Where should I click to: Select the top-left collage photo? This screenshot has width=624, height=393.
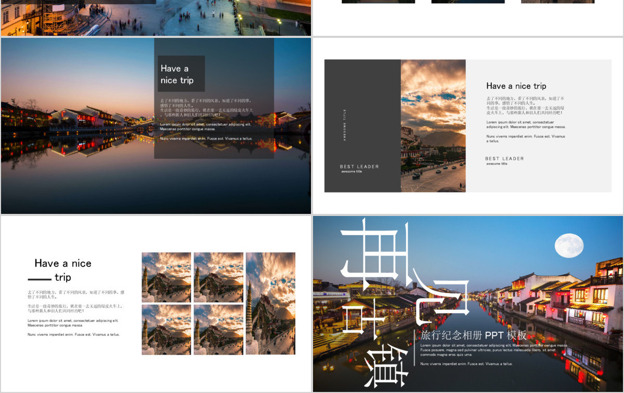[166, 277]
